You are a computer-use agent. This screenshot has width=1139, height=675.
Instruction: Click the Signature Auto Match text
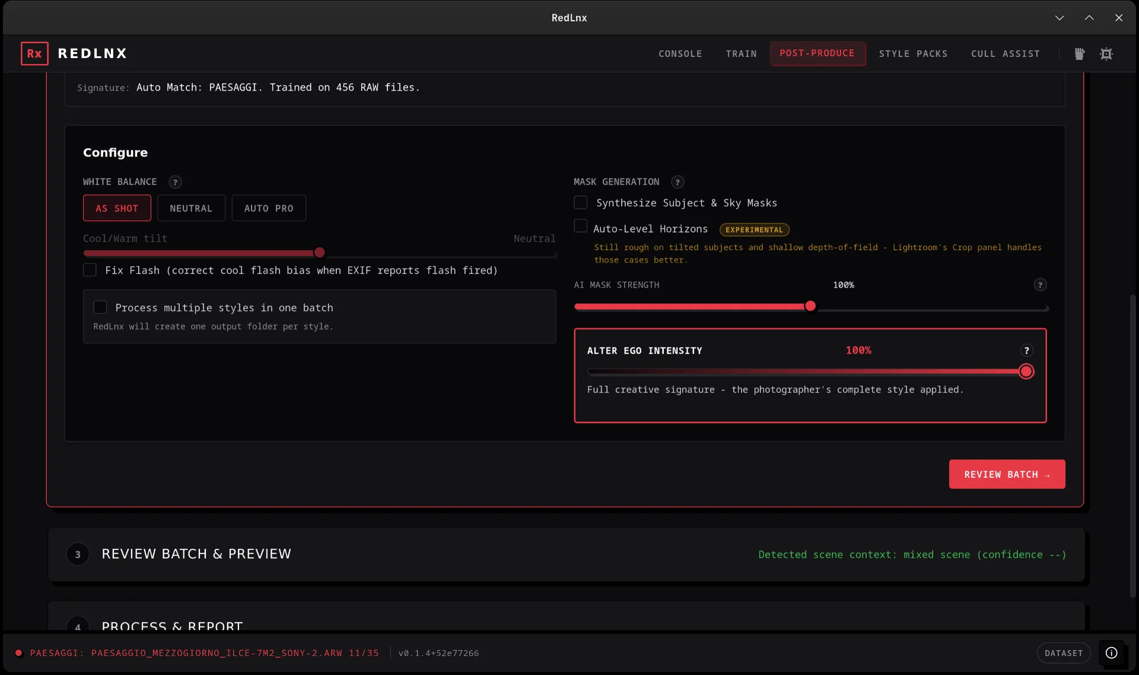[x=278, y=87]
